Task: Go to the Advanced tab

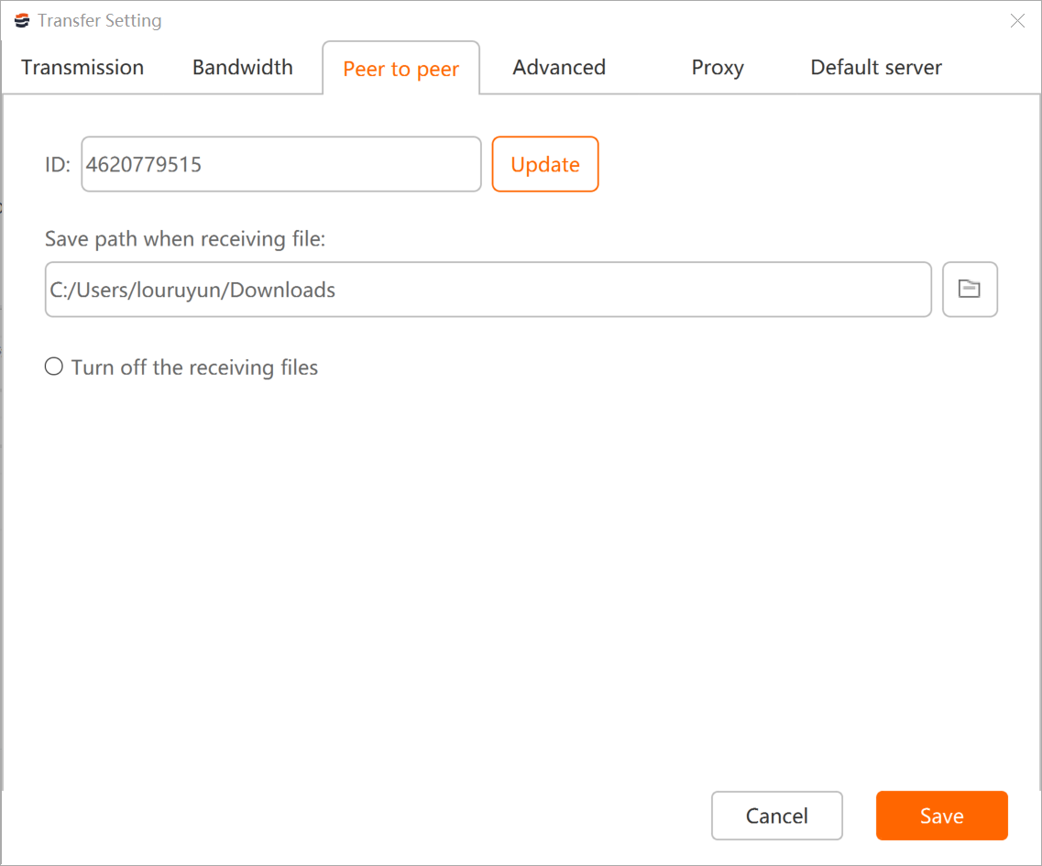Action: tap(559, 67)
